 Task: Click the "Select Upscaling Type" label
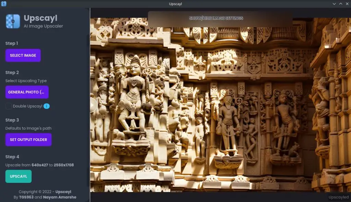coord(26,81)
